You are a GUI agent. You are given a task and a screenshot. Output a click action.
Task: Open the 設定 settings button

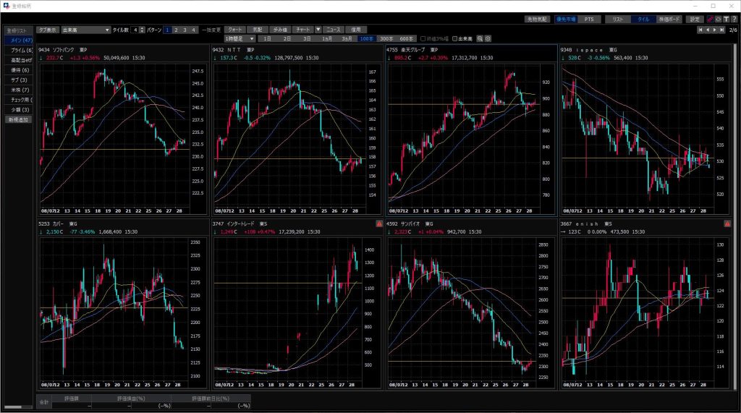pos(695,19)
